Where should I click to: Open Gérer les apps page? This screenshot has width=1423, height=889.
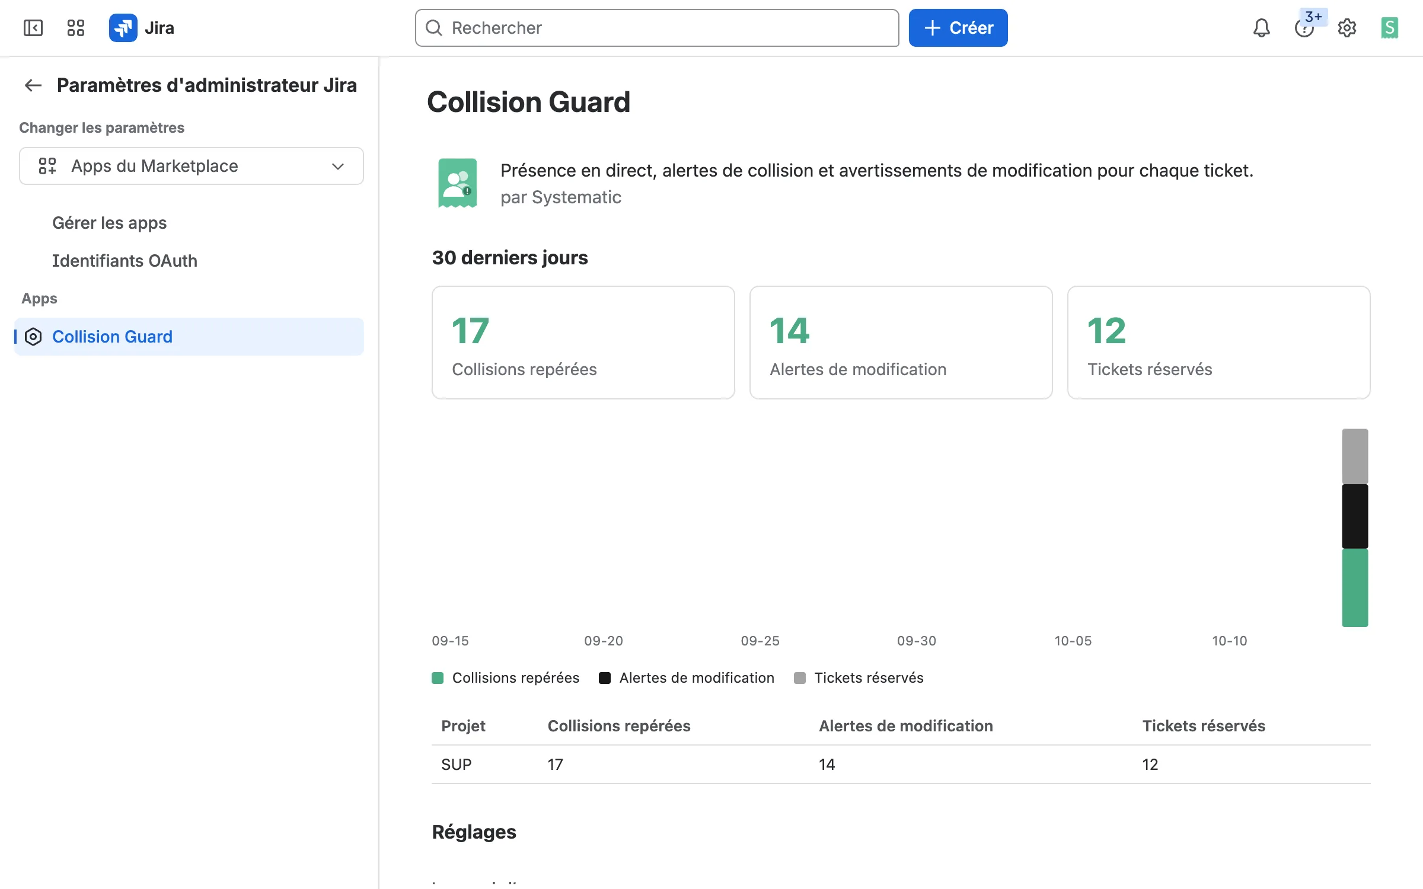click(110, 223)
